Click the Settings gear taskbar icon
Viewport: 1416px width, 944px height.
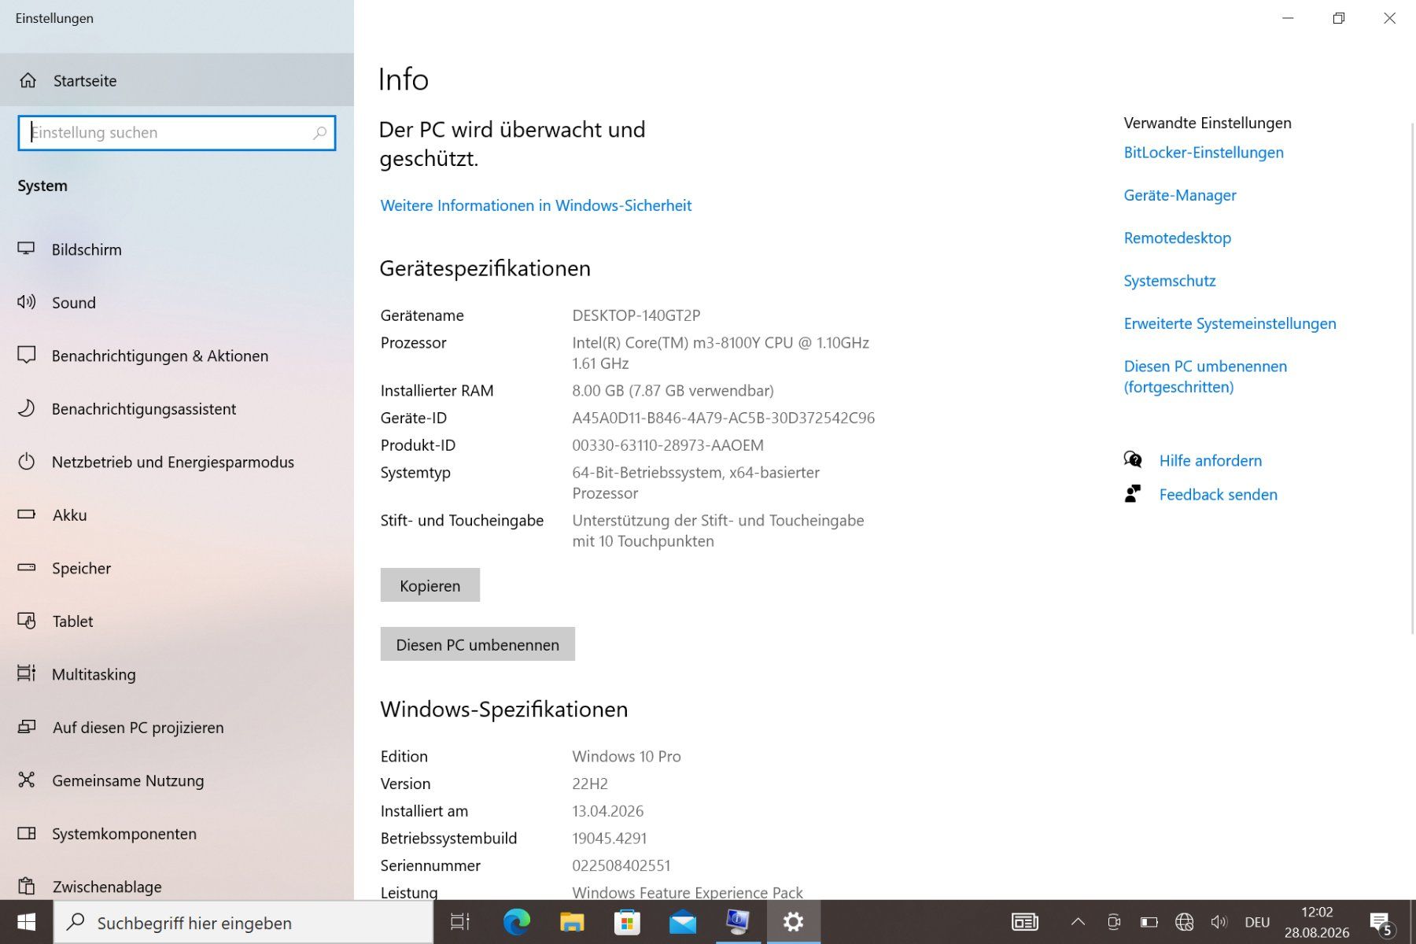coord(793,922)
